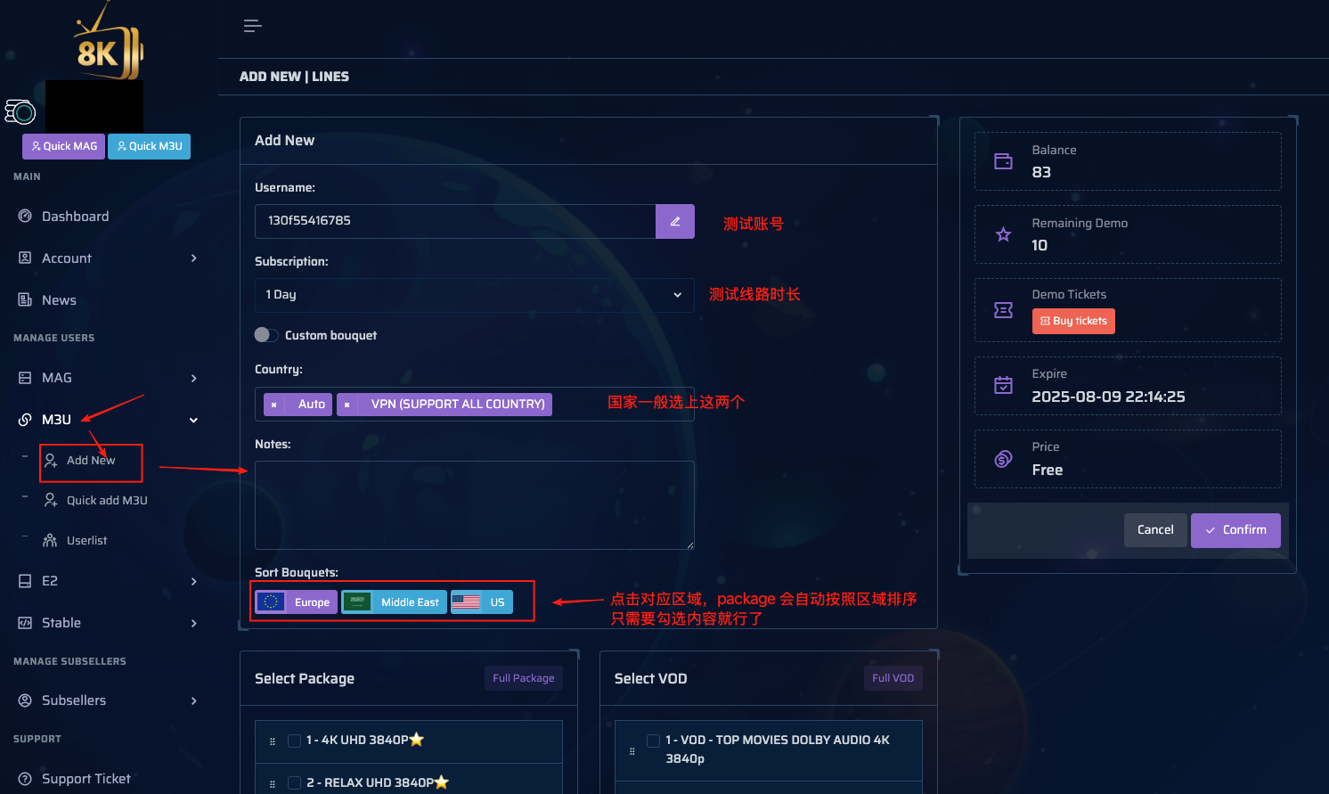Remove the VPN (SUPPORT ALL COUNTRY) tag

(x=347, y=405)
